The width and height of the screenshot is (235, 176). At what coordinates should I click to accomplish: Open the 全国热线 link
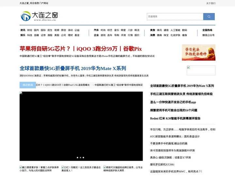point(207,30)
